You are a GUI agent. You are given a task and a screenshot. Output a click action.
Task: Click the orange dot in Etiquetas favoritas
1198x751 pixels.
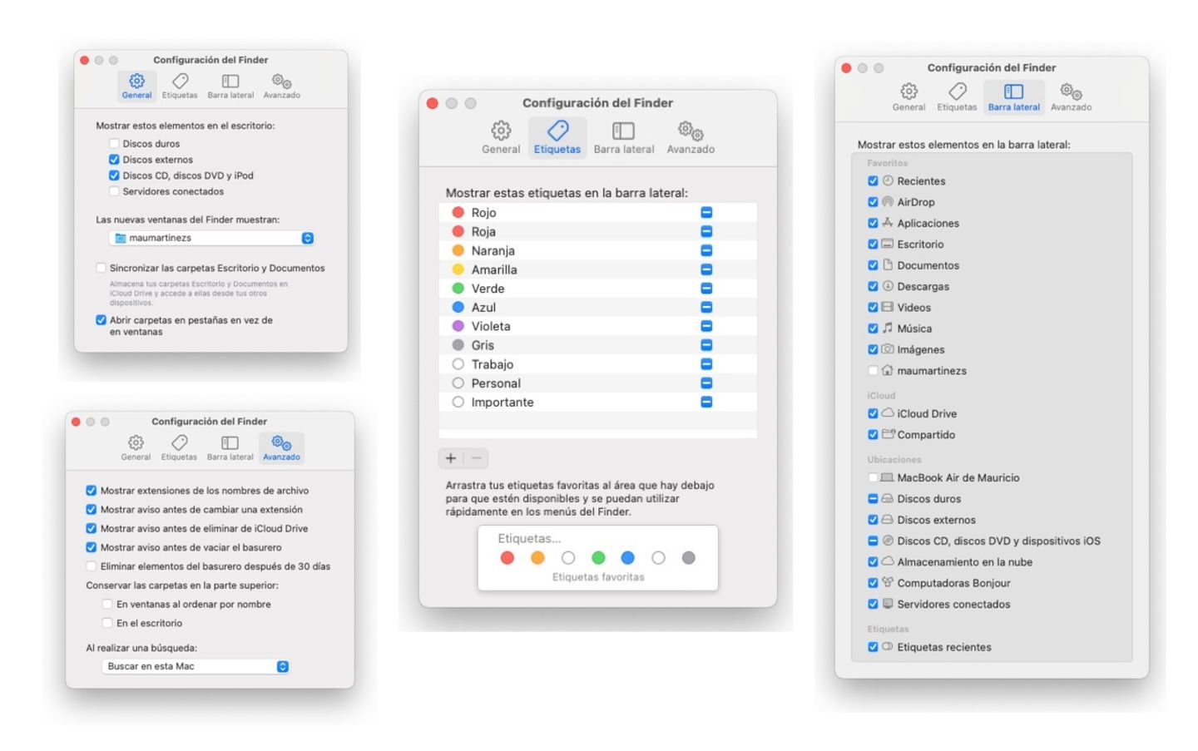537,557
